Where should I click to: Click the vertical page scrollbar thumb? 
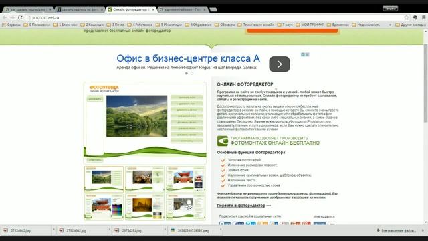tap(425, 83)
